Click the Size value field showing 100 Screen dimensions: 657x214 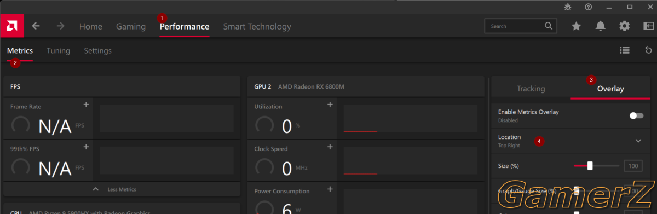click(x=633, y=166)
